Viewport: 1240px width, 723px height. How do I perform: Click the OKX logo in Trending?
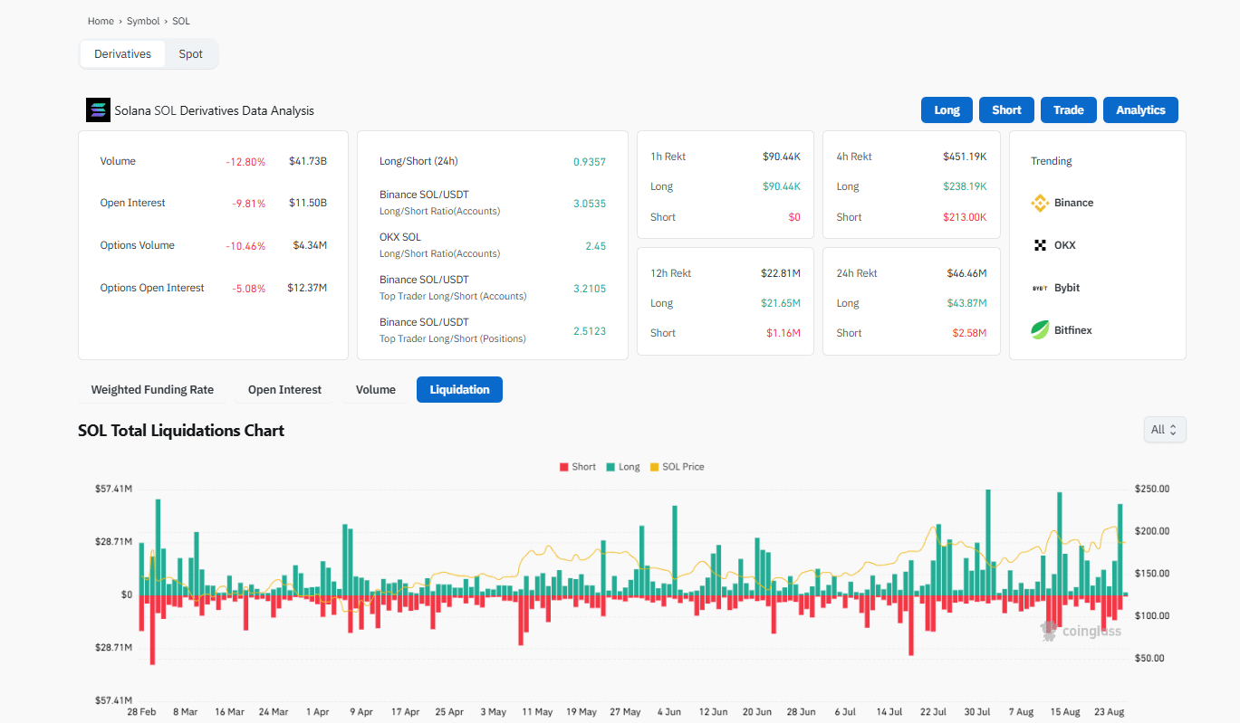click(1040, 245)
